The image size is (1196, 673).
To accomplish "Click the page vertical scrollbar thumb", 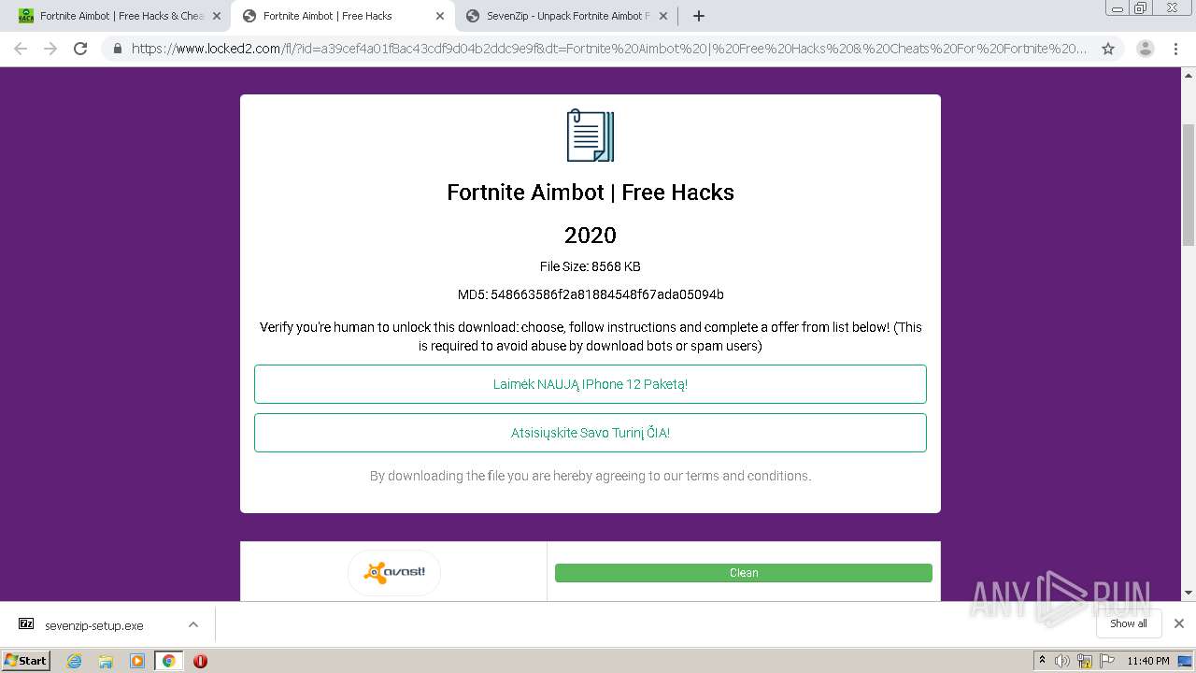I will click(x=1189, y=184).
